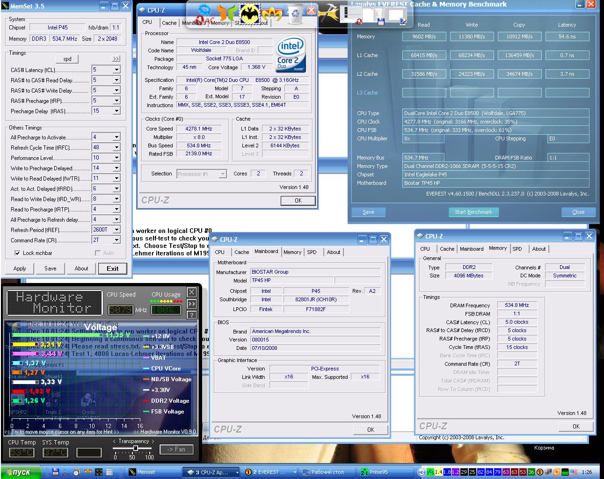Expand Hardware Monitor with double-arrow icon
This screenshot has width=604, height=479.
coord(191,304)
